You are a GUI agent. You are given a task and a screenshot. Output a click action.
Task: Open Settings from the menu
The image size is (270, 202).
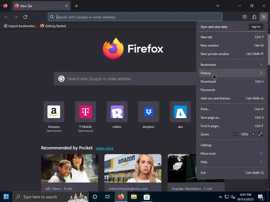click(x=232, y=145)
